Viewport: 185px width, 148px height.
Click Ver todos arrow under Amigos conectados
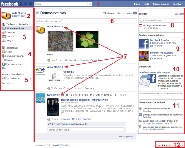[x=13, y=83]
